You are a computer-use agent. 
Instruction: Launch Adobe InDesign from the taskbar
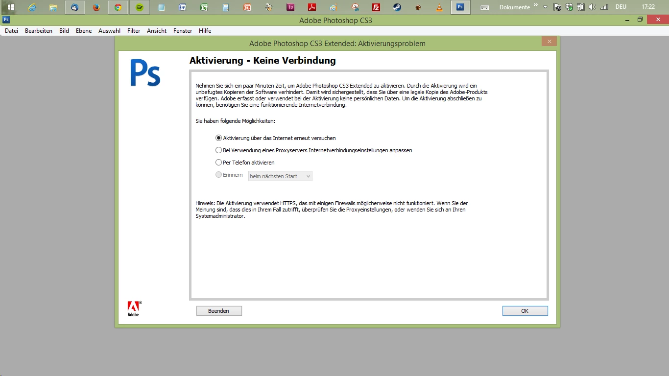pyautogui.click(x=290, y=7)
